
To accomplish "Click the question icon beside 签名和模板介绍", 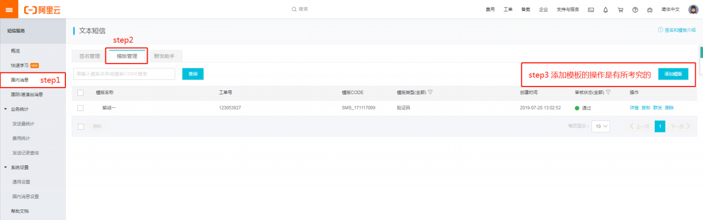I will (660, 30).
